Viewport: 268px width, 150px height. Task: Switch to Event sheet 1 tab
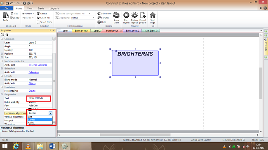click(81, 31)
